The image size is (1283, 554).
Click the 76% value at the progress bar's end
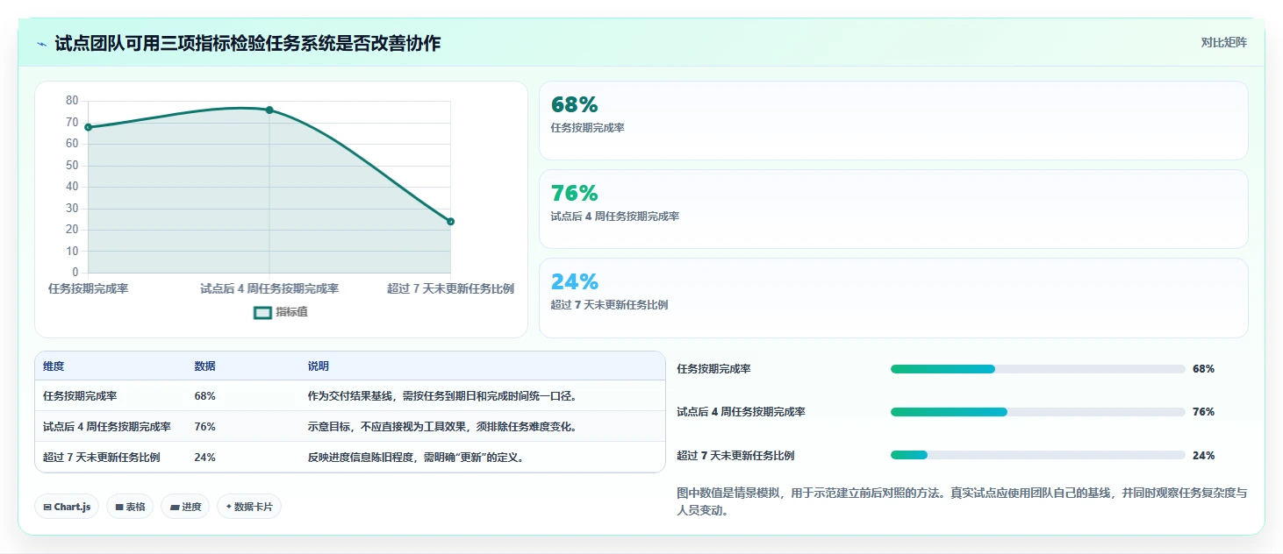1203,412
